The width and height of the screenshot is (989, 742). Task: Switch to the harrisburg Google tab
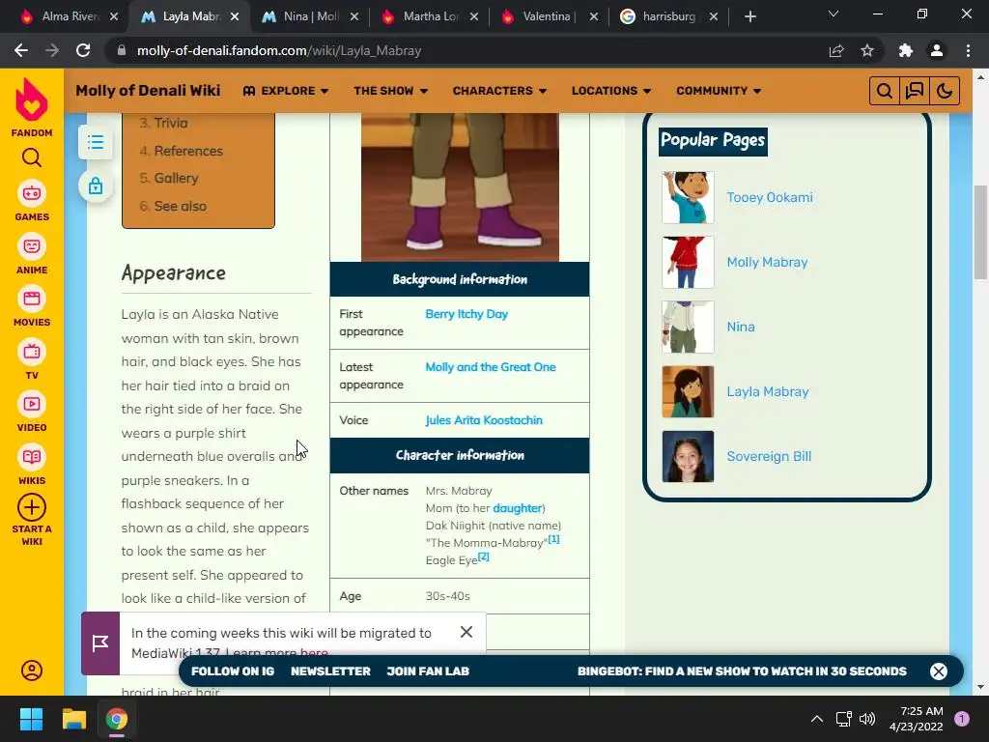click(x=667, y=16)
